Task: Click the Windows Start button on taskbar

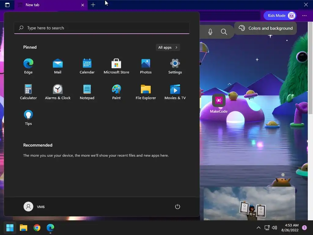Action: [x=10, y=228]
